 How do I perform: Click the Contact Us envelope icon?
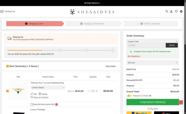pos(2,12)
